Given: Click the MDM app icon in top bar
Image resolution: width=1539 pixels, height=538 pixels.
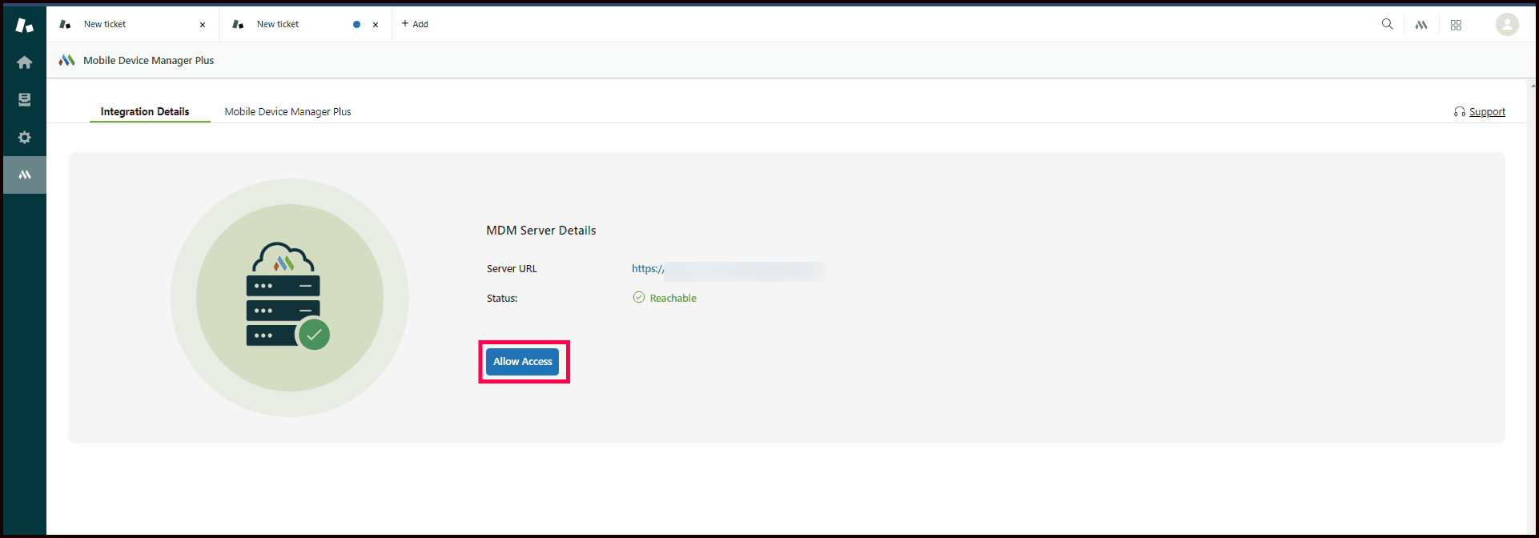Looking at the screenshot, I should (x=1421, y=25).
